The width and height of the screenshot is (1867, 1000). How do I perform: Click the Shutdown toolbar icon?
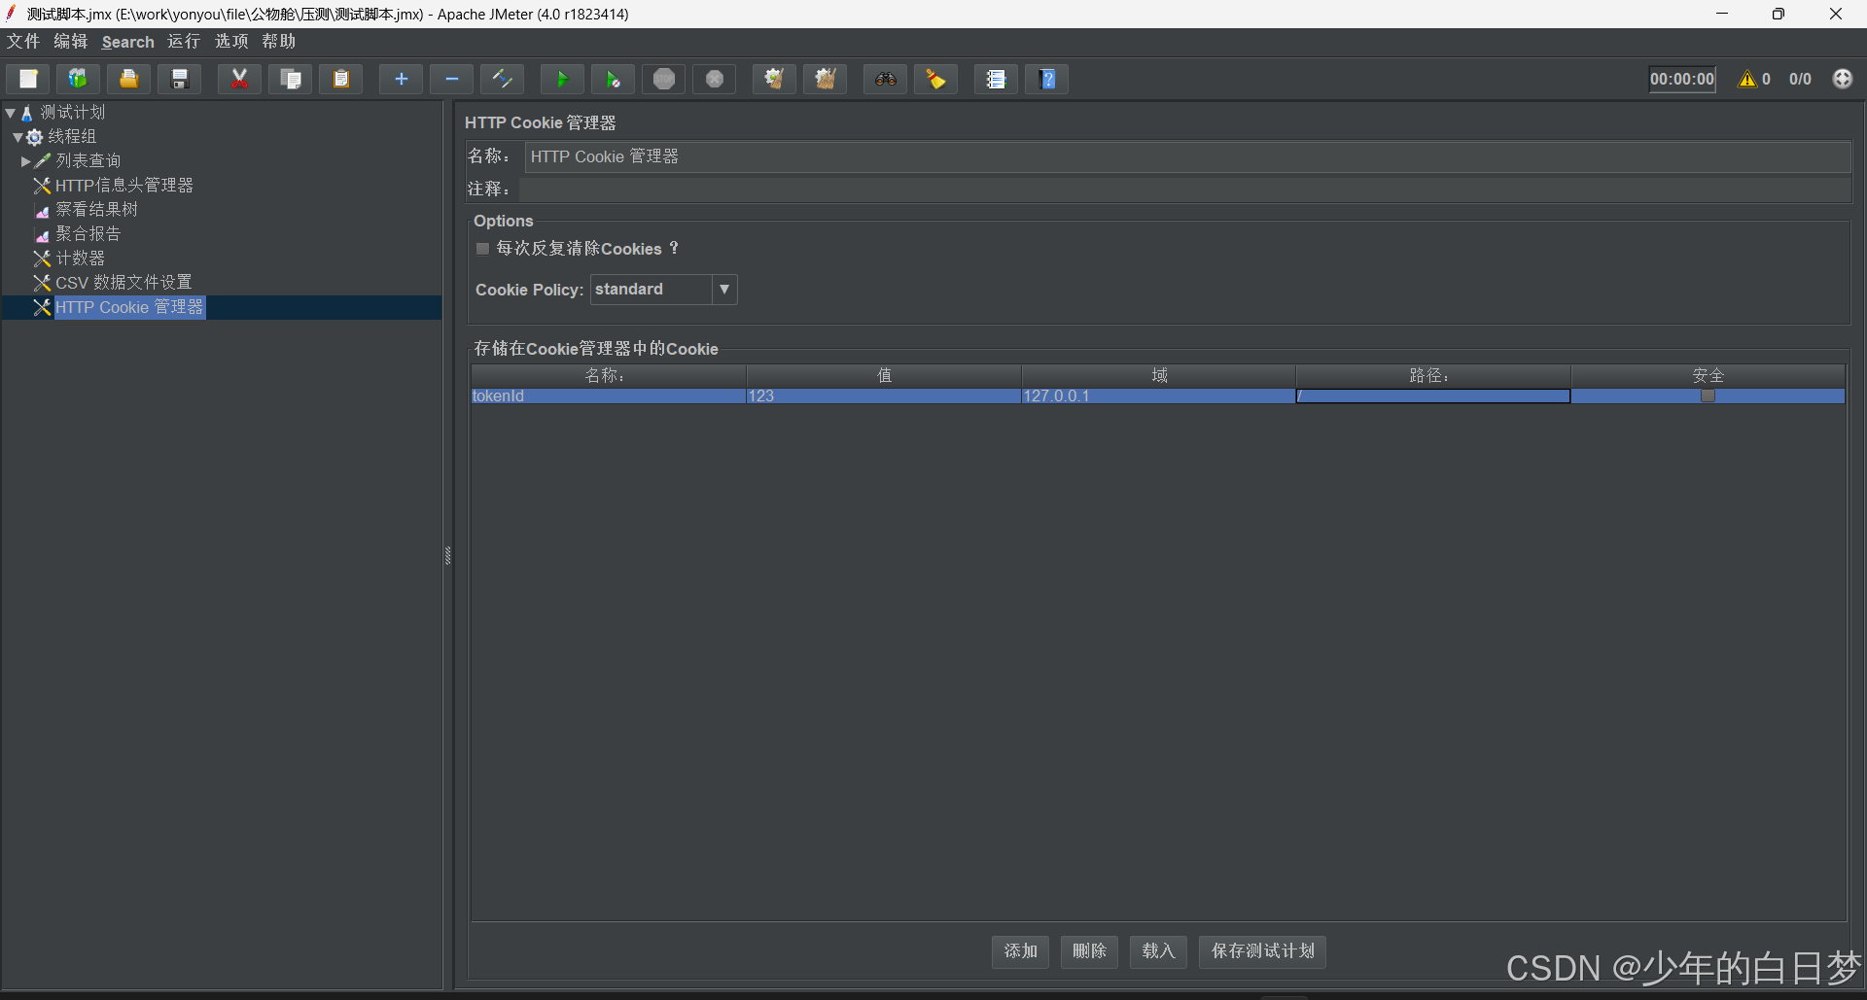715,79
